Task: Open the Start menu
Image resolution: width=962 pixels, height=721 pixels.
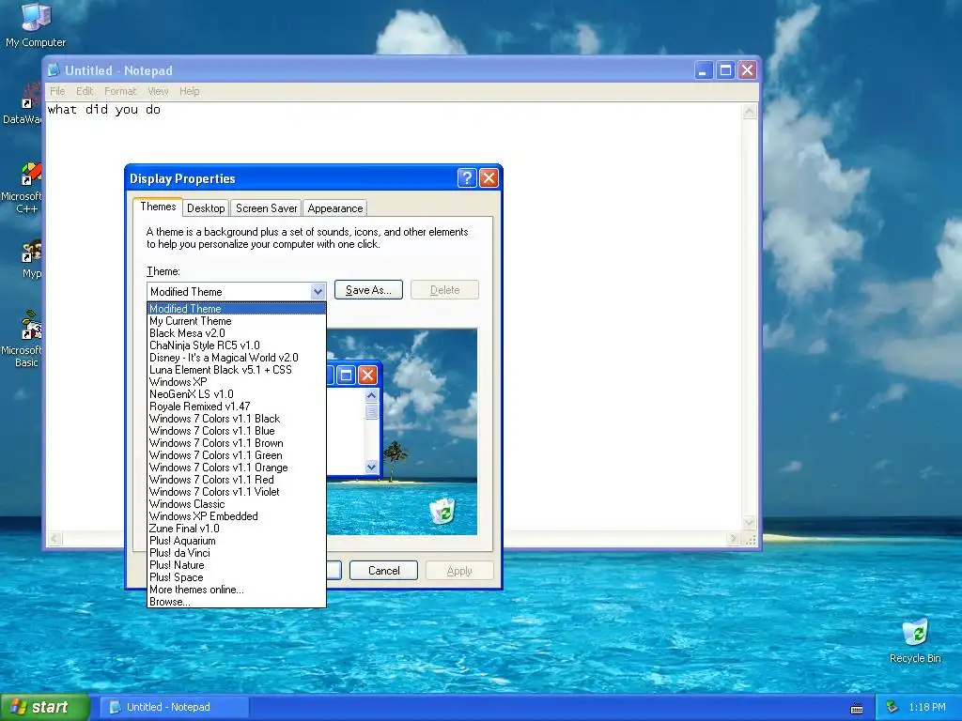Action: (44, 708)
